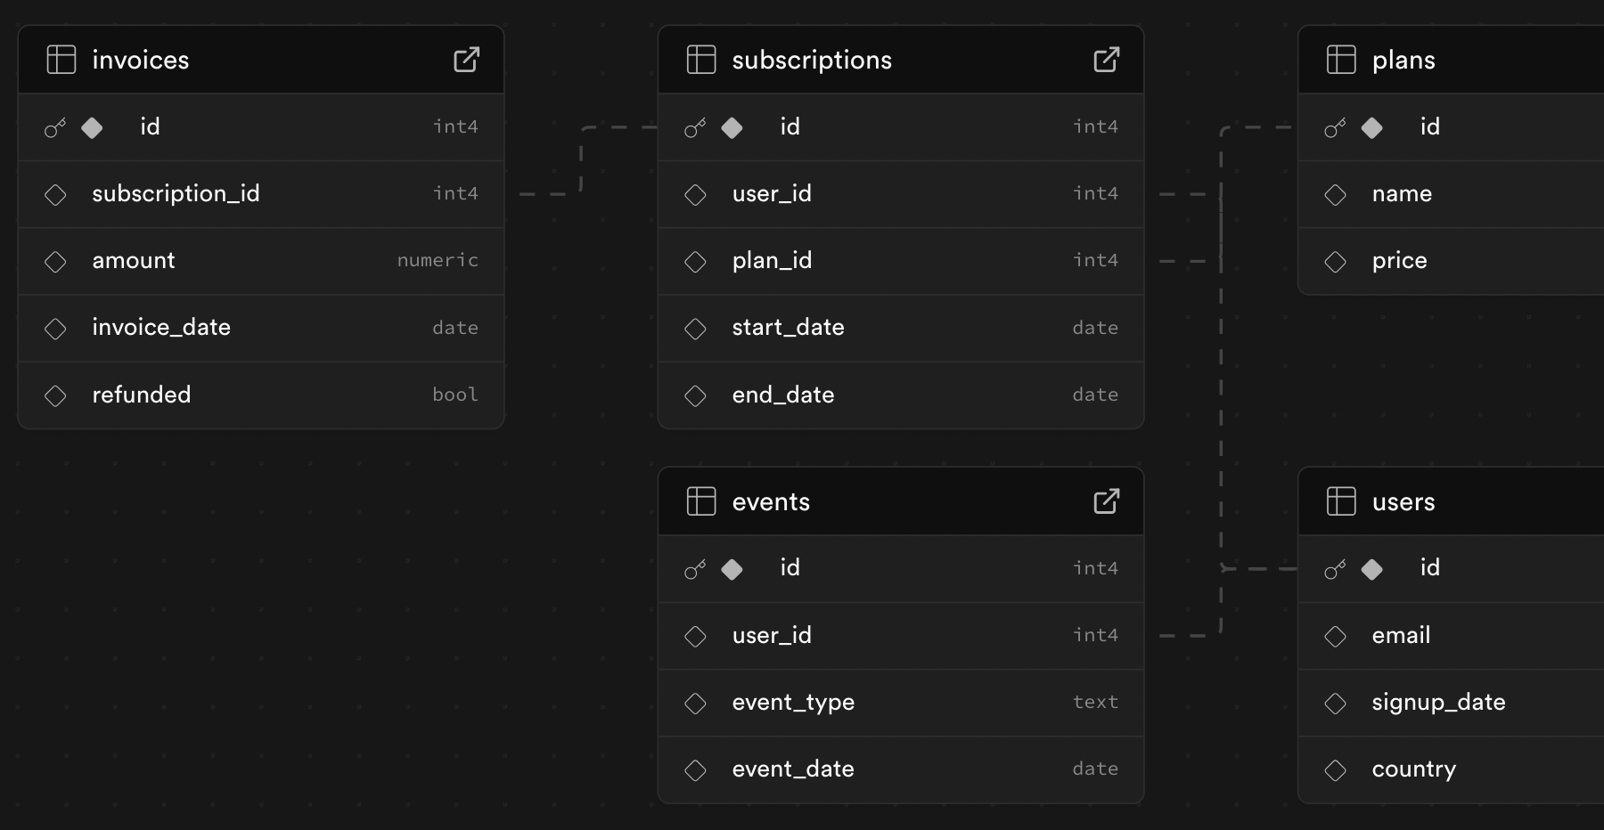Click primary key icon of invoices id
The height and width of the screenshot is (830, 1604).
pyautogui.click(x=55, y=128)
